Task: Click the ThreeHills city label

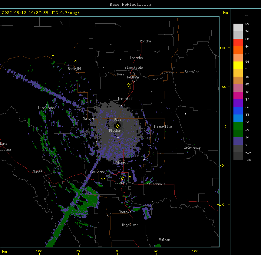Action: [x=163, y=127]
